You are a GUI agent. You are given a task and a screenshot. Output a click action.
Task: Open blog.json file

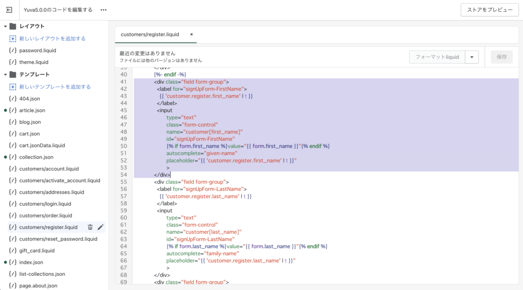(30, 122)
